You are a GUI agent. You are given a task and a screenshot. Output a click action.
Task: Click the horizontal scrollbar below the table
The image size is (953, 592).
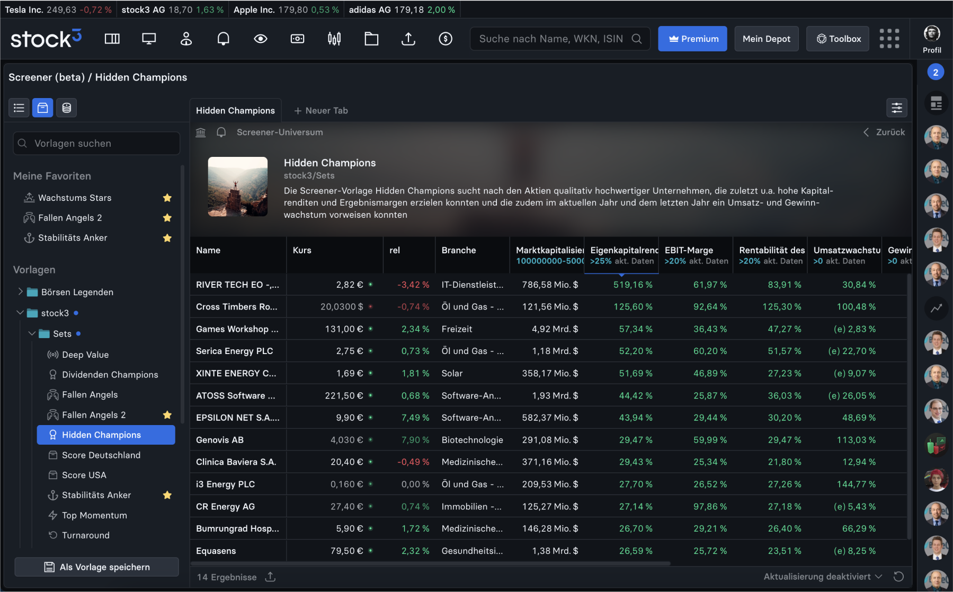click(430, 563)
